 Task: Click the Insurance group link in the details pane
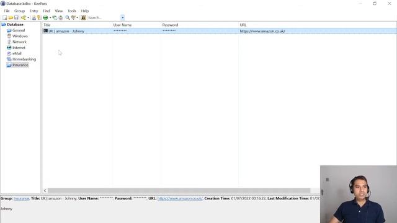(21, 198)
